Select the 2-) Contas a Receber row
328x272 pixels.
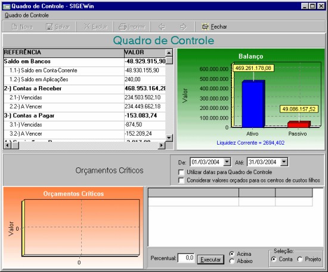pos(85,88)
